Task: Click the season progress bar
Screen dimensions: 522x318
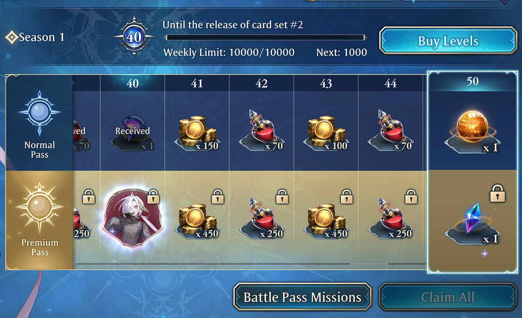Action: coord(266,38)
